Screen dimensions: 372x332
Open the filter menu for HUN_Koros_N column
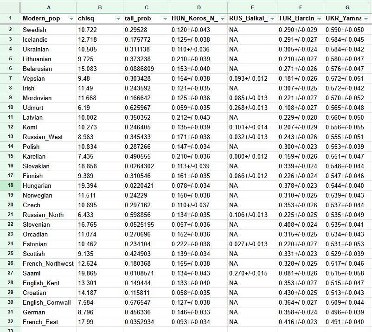(223, 18)
